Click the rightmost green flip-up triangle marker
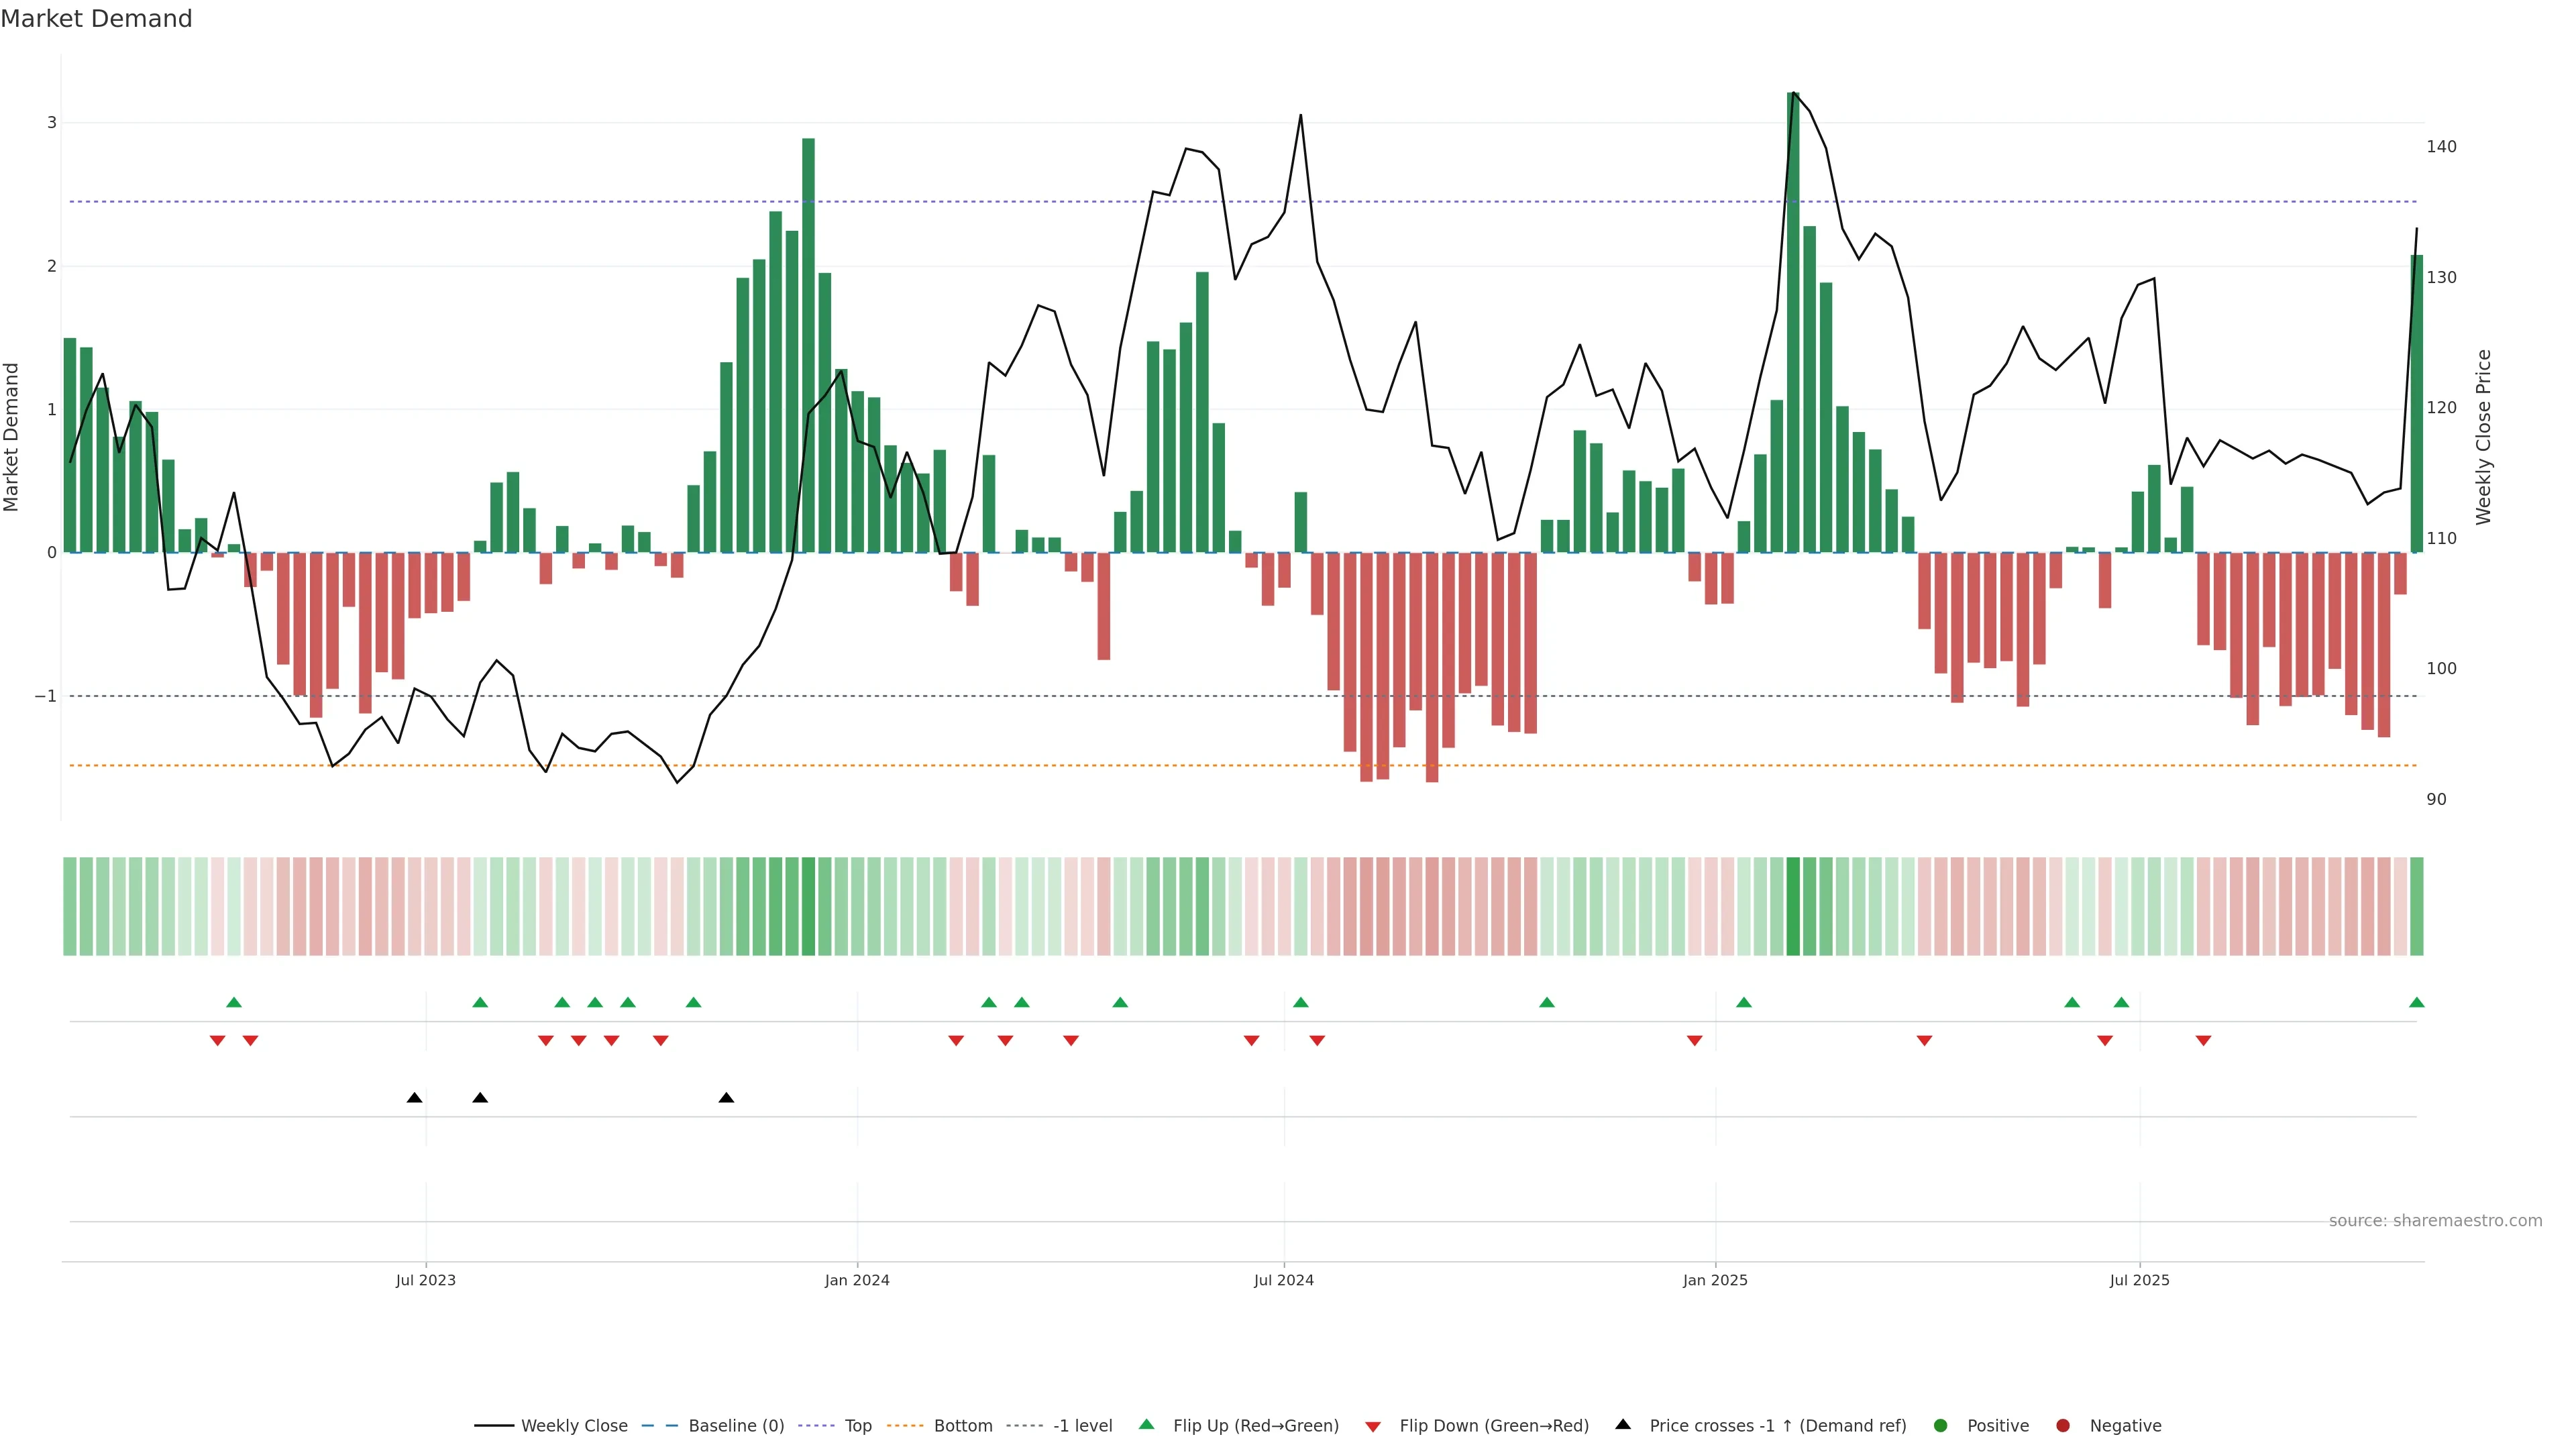Screen dimensions: 2576x1449 [x=2417, y=1003]
